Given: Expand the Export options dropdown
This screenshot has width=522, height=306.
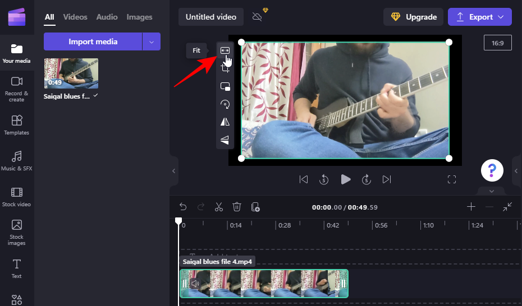Looking at the screenshot, I should tap(501, 17).
